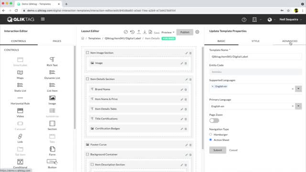Switch to the CONTROLS tab
This screenshot has width=306, height=172.
click(19, 41)
